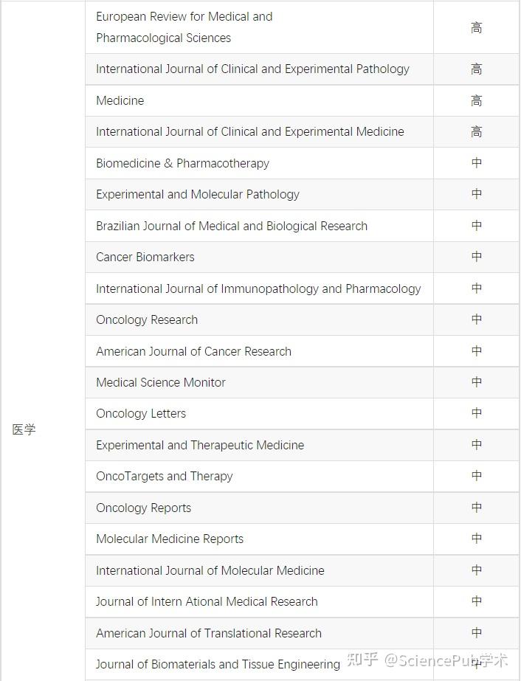The image size is (521, 681).
Task: Select International Journal of Molecular Medicine
Action: point(210,570)
